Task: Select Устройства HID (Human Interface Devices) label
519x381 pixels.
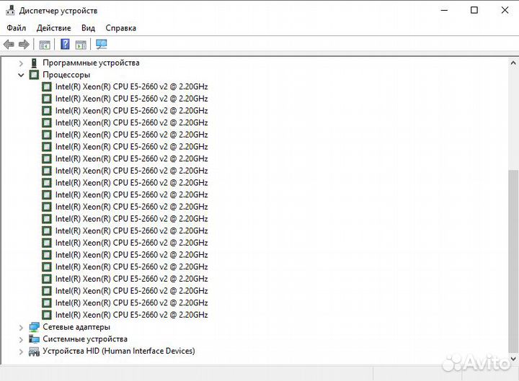Action: click(119, 351)
